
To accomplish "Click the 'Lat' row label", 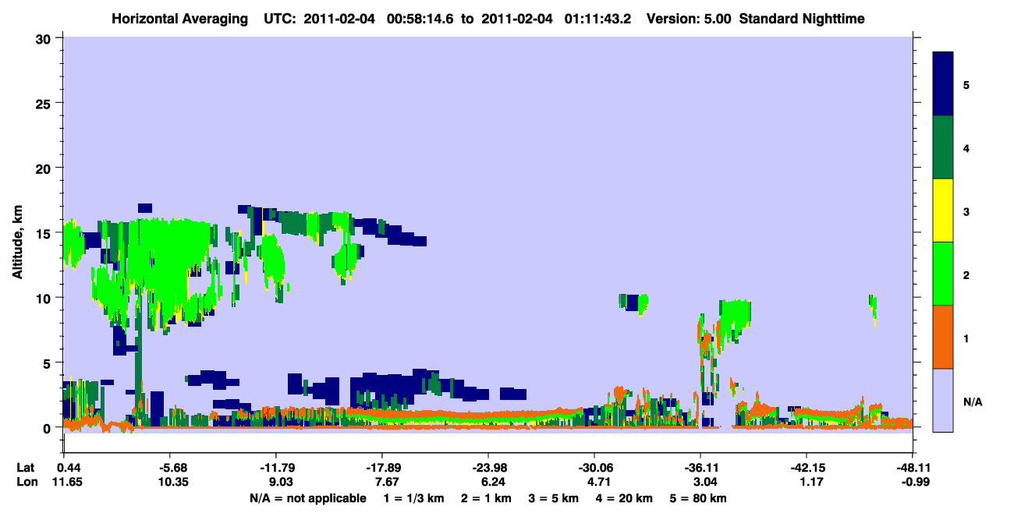I will [x=25, y=468].
